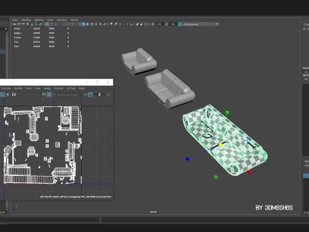Switch to Wireframe shading icon

click(x=79, y=24)
